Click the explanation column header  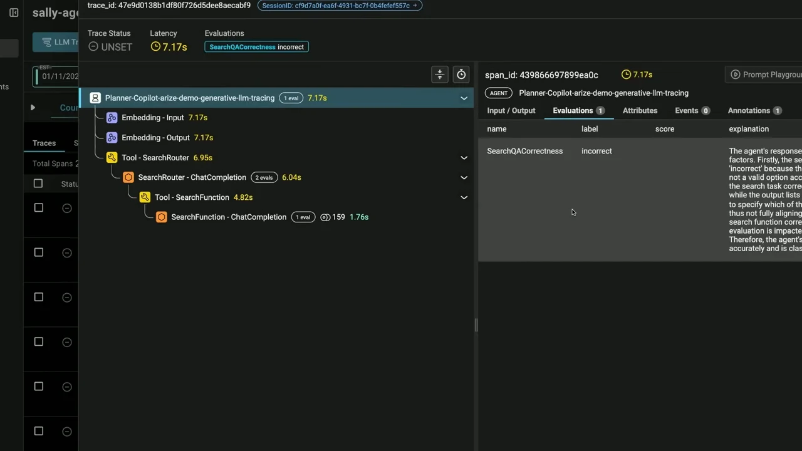click(x=749, y=129)
